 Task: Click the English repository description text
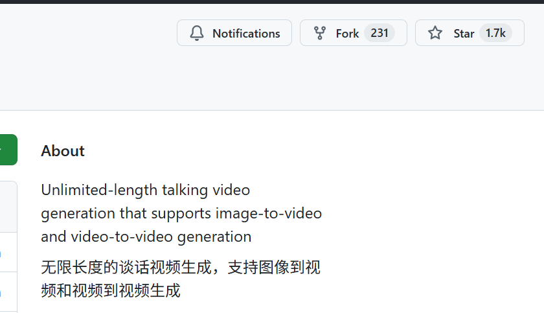(181, 213)
